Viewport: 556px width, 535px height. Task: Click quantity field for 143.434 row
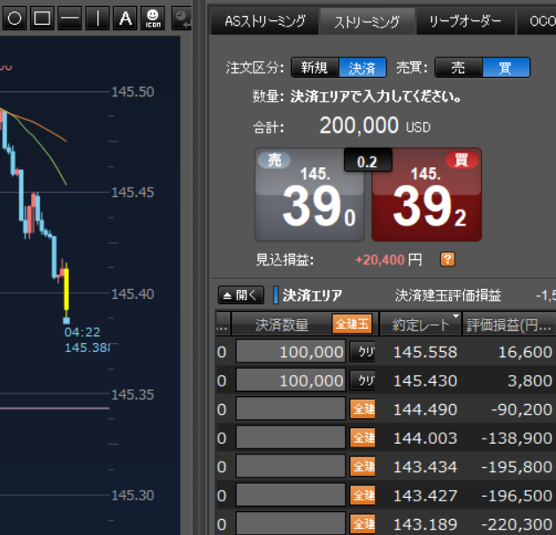coord(291,467)
